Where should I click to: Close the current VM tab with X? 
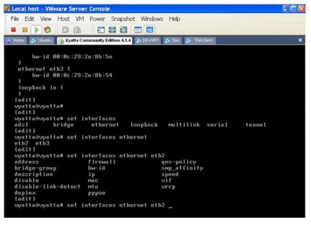click(300, 40)
